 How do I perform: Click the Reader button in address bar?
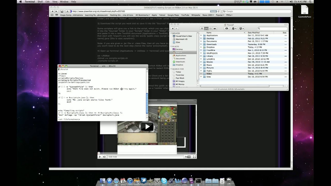pyautogui.click(x=213, y=11)
